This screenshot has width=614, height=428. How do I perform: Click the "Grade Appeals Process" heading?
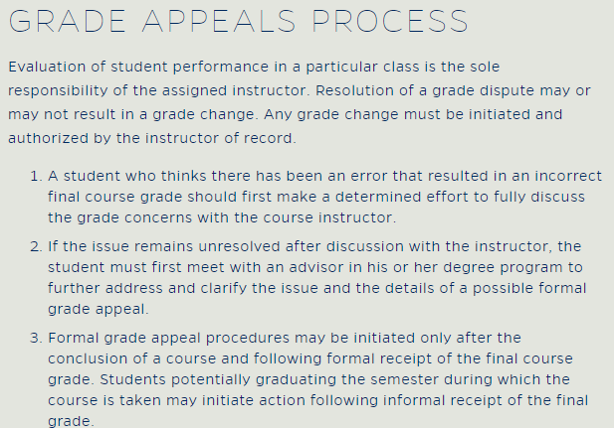[238, 21]
